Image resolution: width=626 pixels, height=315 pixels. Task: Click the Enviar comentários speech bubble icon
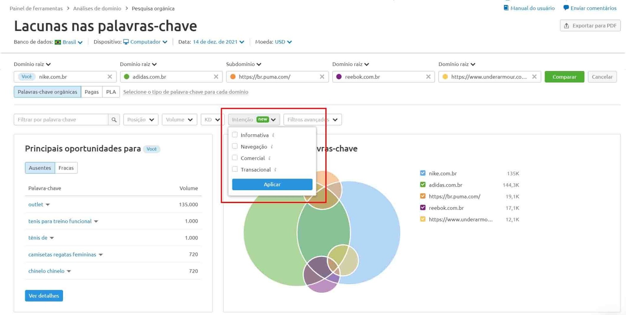point(566,8)
